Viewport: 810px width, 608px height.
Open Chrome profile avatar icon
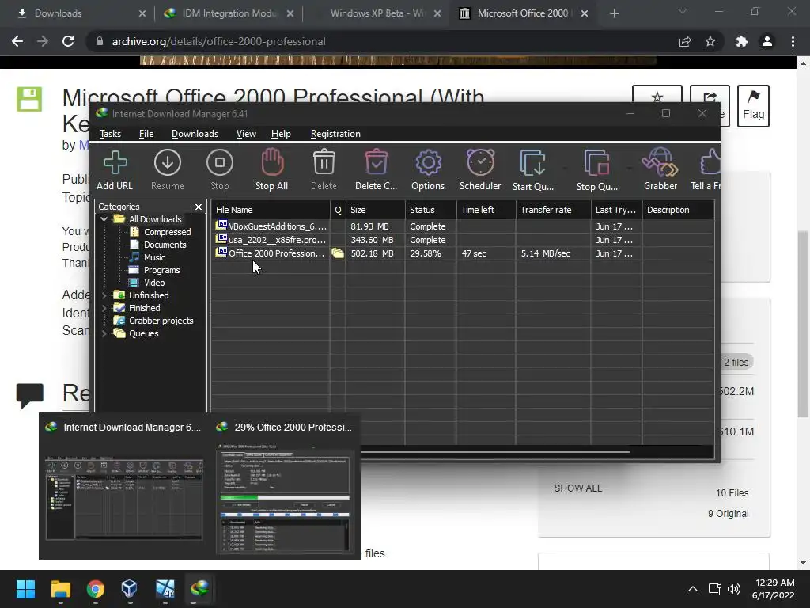[767, 41]
